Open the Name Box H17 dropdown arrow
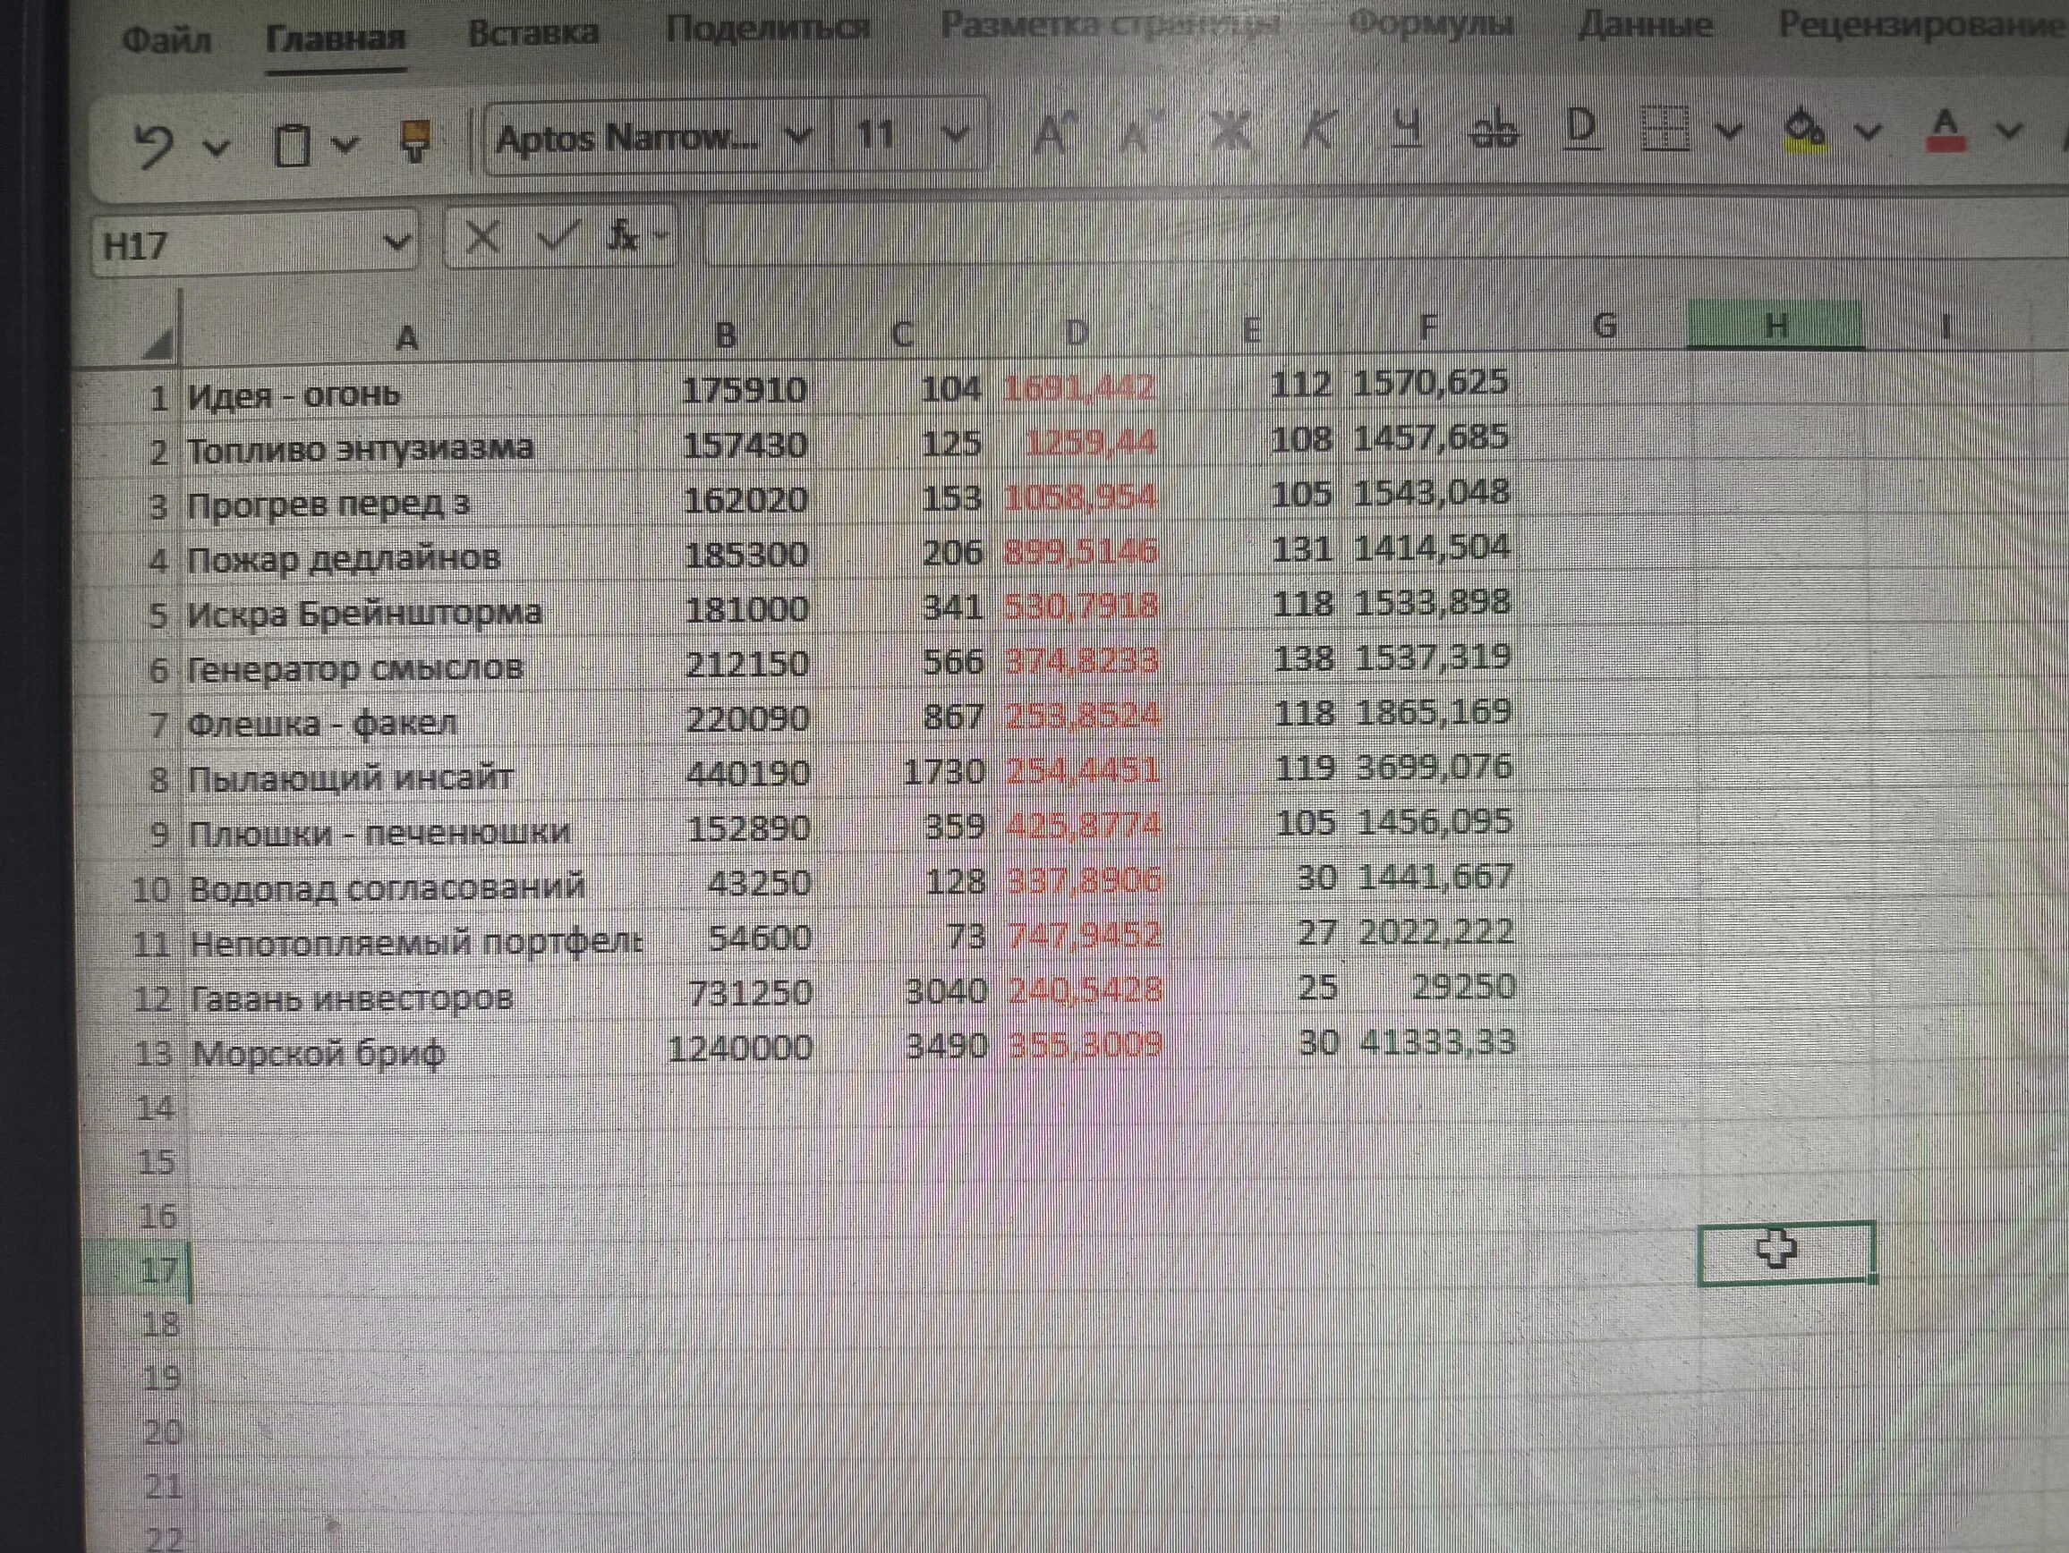Image resolution: width=2069 pixels, height=1553 pixels. pos(396,243)
